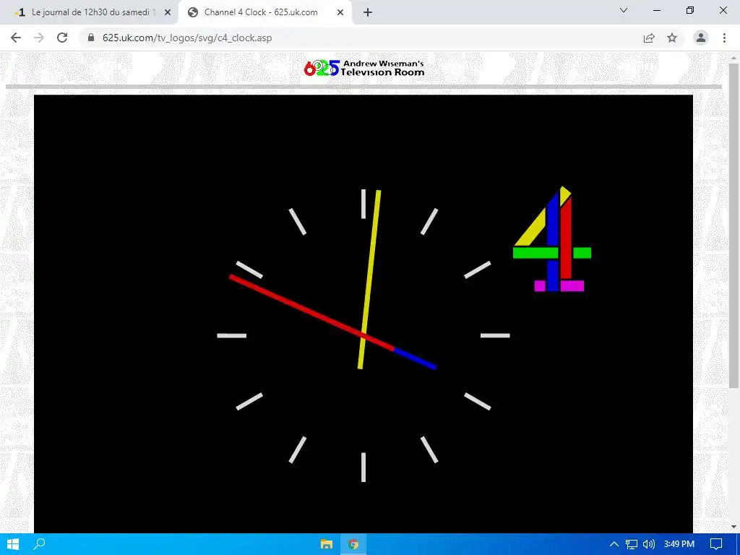Open the Windows Start menu
The height and width of the screenshot is (555, 740).
[x=13, y=544]
